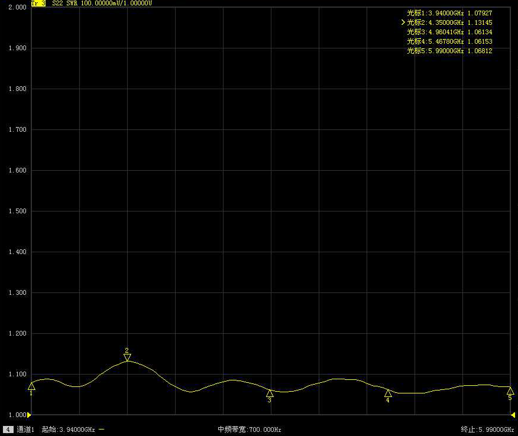Click the left reference position arrow

(30, 415)
